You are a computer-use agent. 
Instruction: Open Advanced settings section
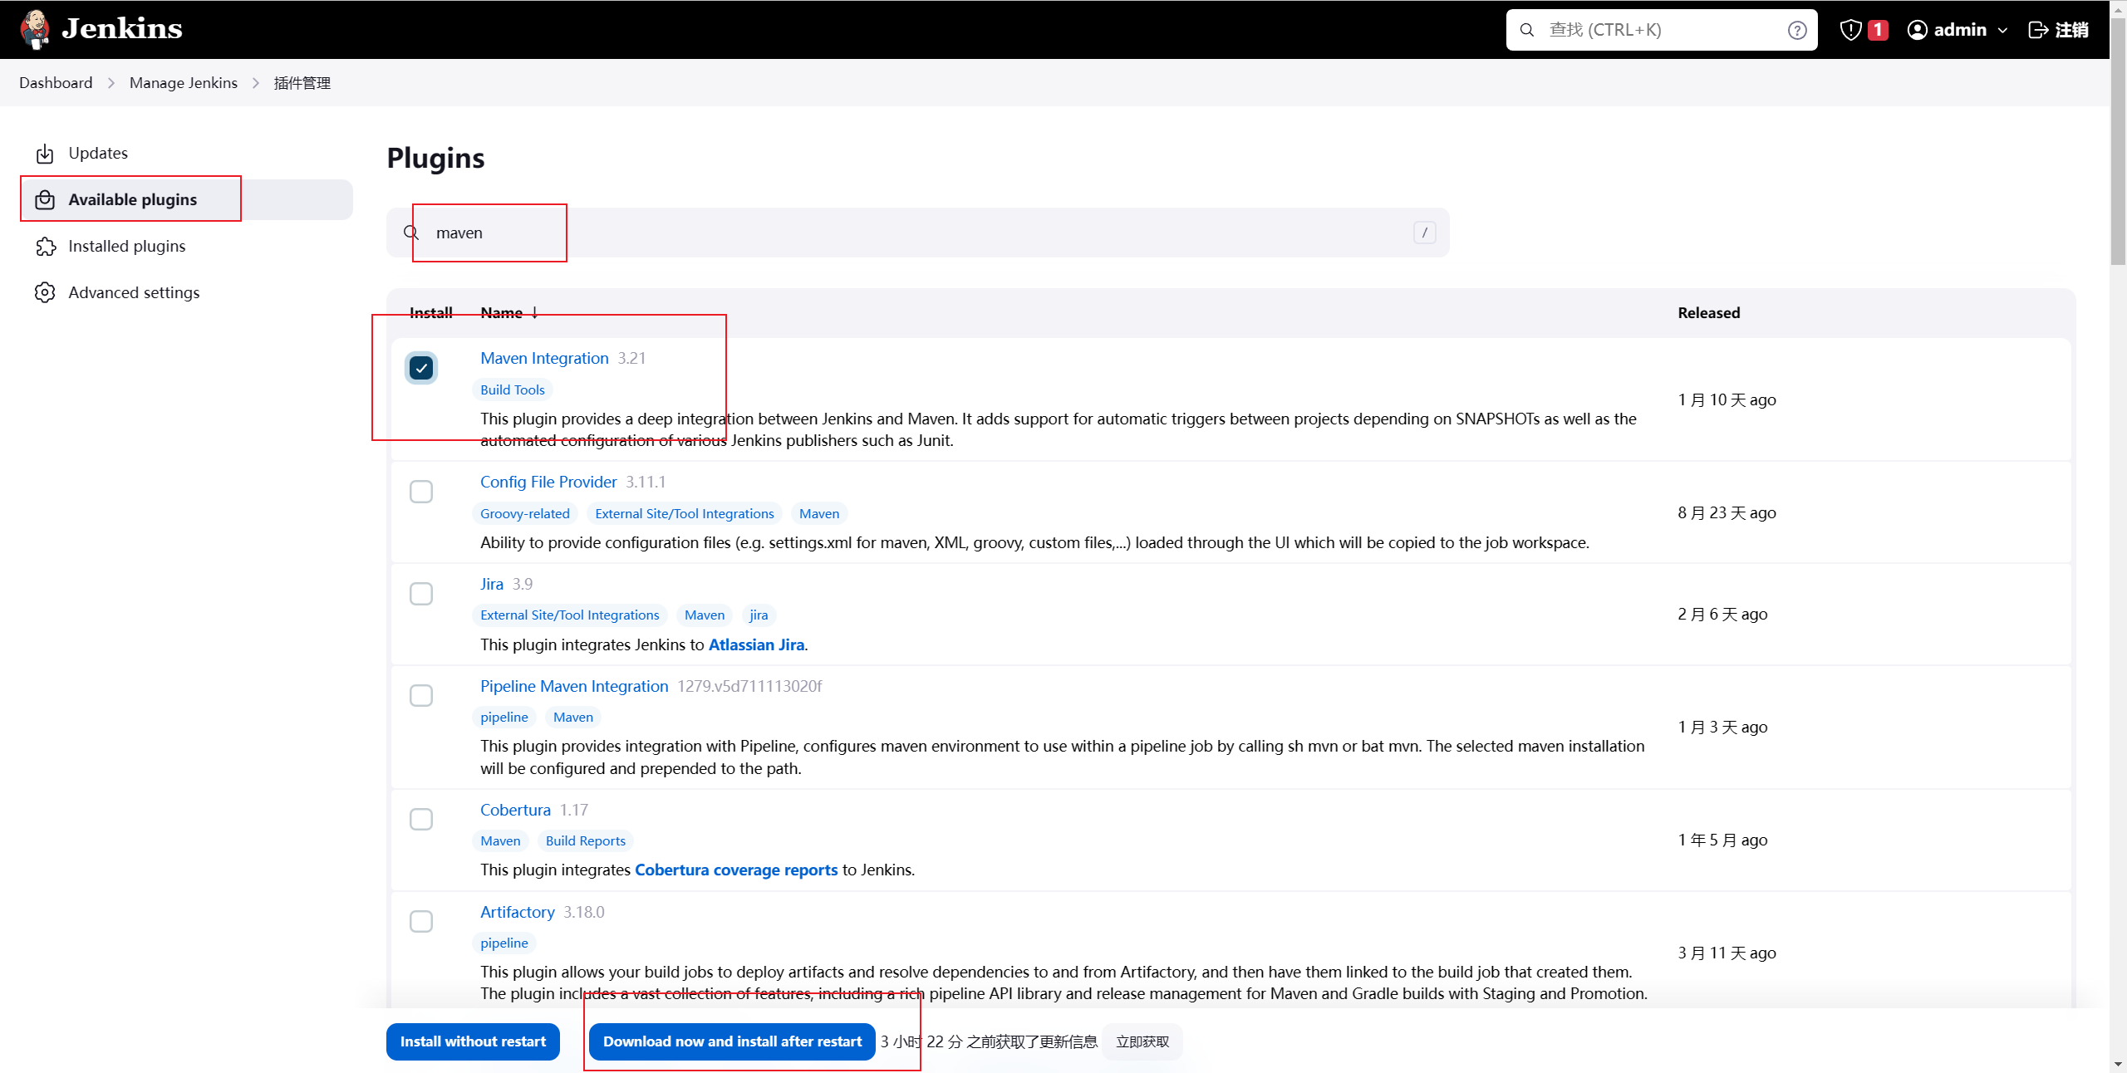[x=187, y=292]
